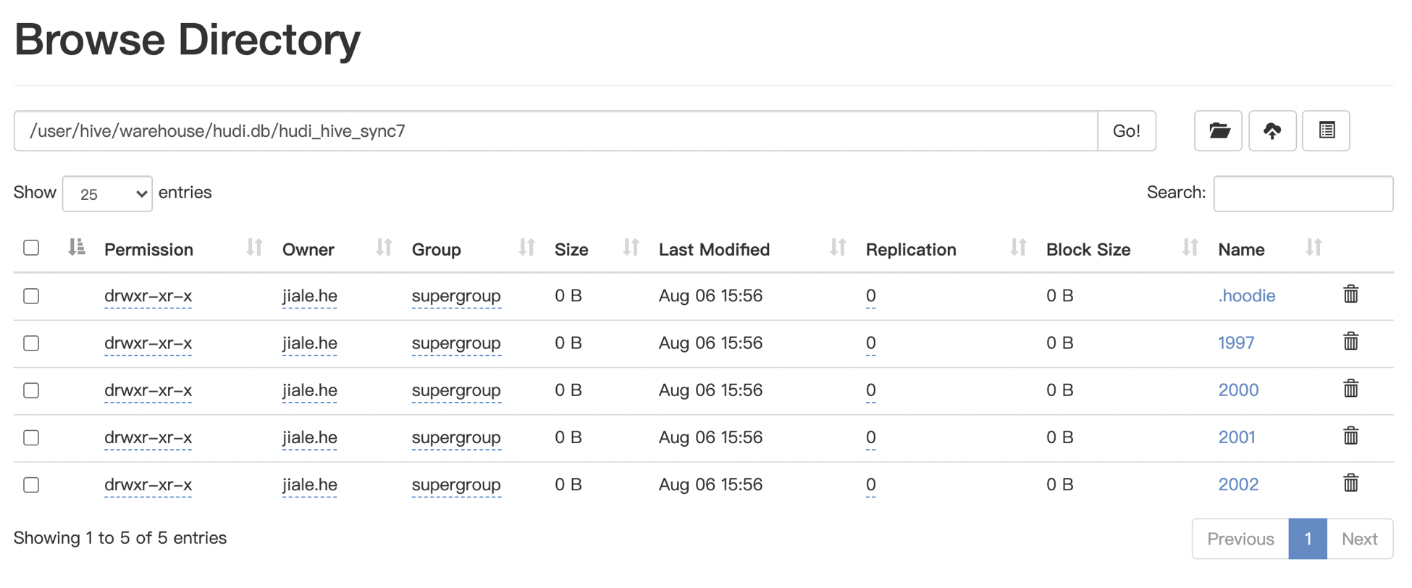The width and height of the screenshot is (1412, 588).
Task: Tick the select-all checkbox in header
Action: click(x=31, y=248)
